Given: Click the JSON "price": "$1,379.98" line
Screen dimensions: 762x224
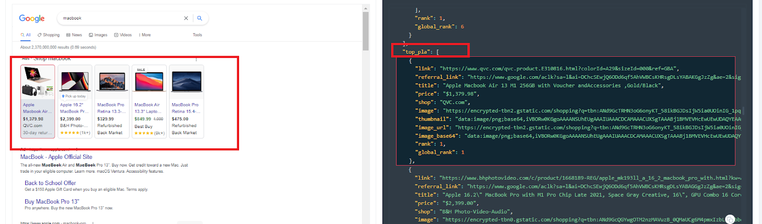Looking at the screenshot, I should [x=447, y=94].
